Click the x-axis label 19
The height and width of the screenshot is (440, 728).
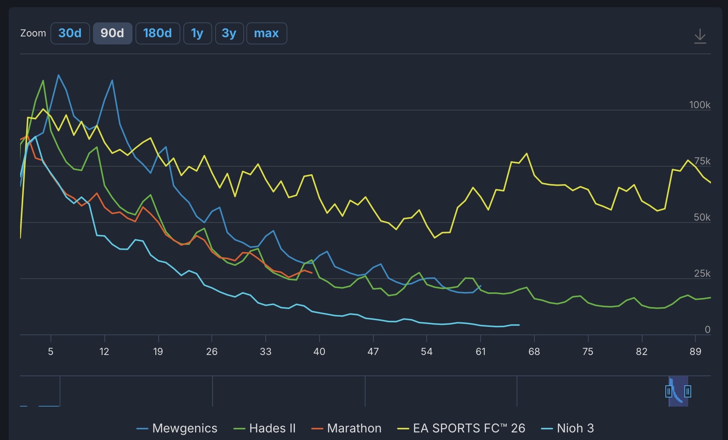tap(158, 352)
